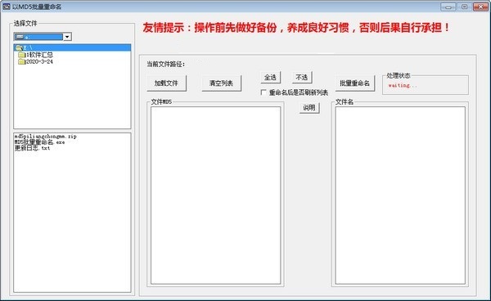Enable 重命名后是否刷新列表 checkbox
The width and height of the screenshot is (491, 301).
264,92
